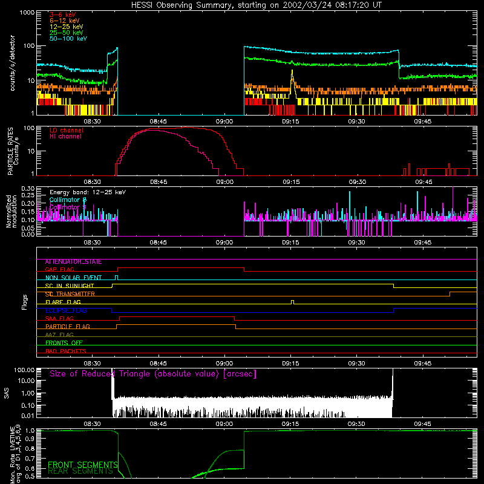Select the 'Collimator 8' legend label

tap(68, 200)
